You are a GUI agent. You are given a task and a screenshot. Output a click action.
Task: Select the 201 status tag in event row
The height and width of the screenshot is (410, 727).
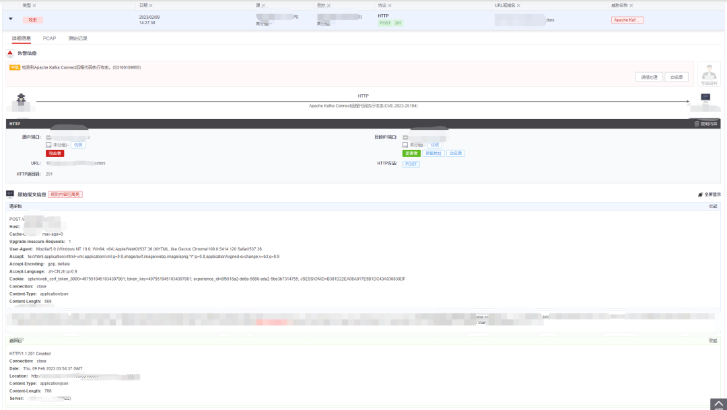(x=399, y=23)
